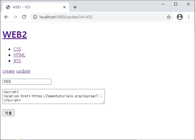Bookmark this page with the star icon

point(169,17)
